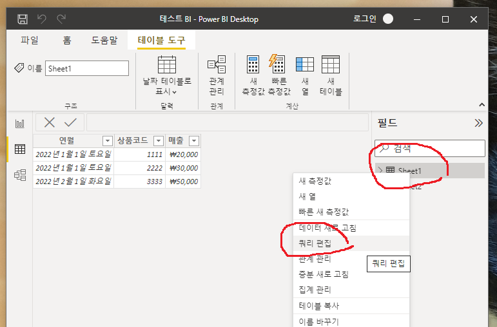
Task: Choose 쿼리 편집 in context menu
Action: click(x=351, y=243)
